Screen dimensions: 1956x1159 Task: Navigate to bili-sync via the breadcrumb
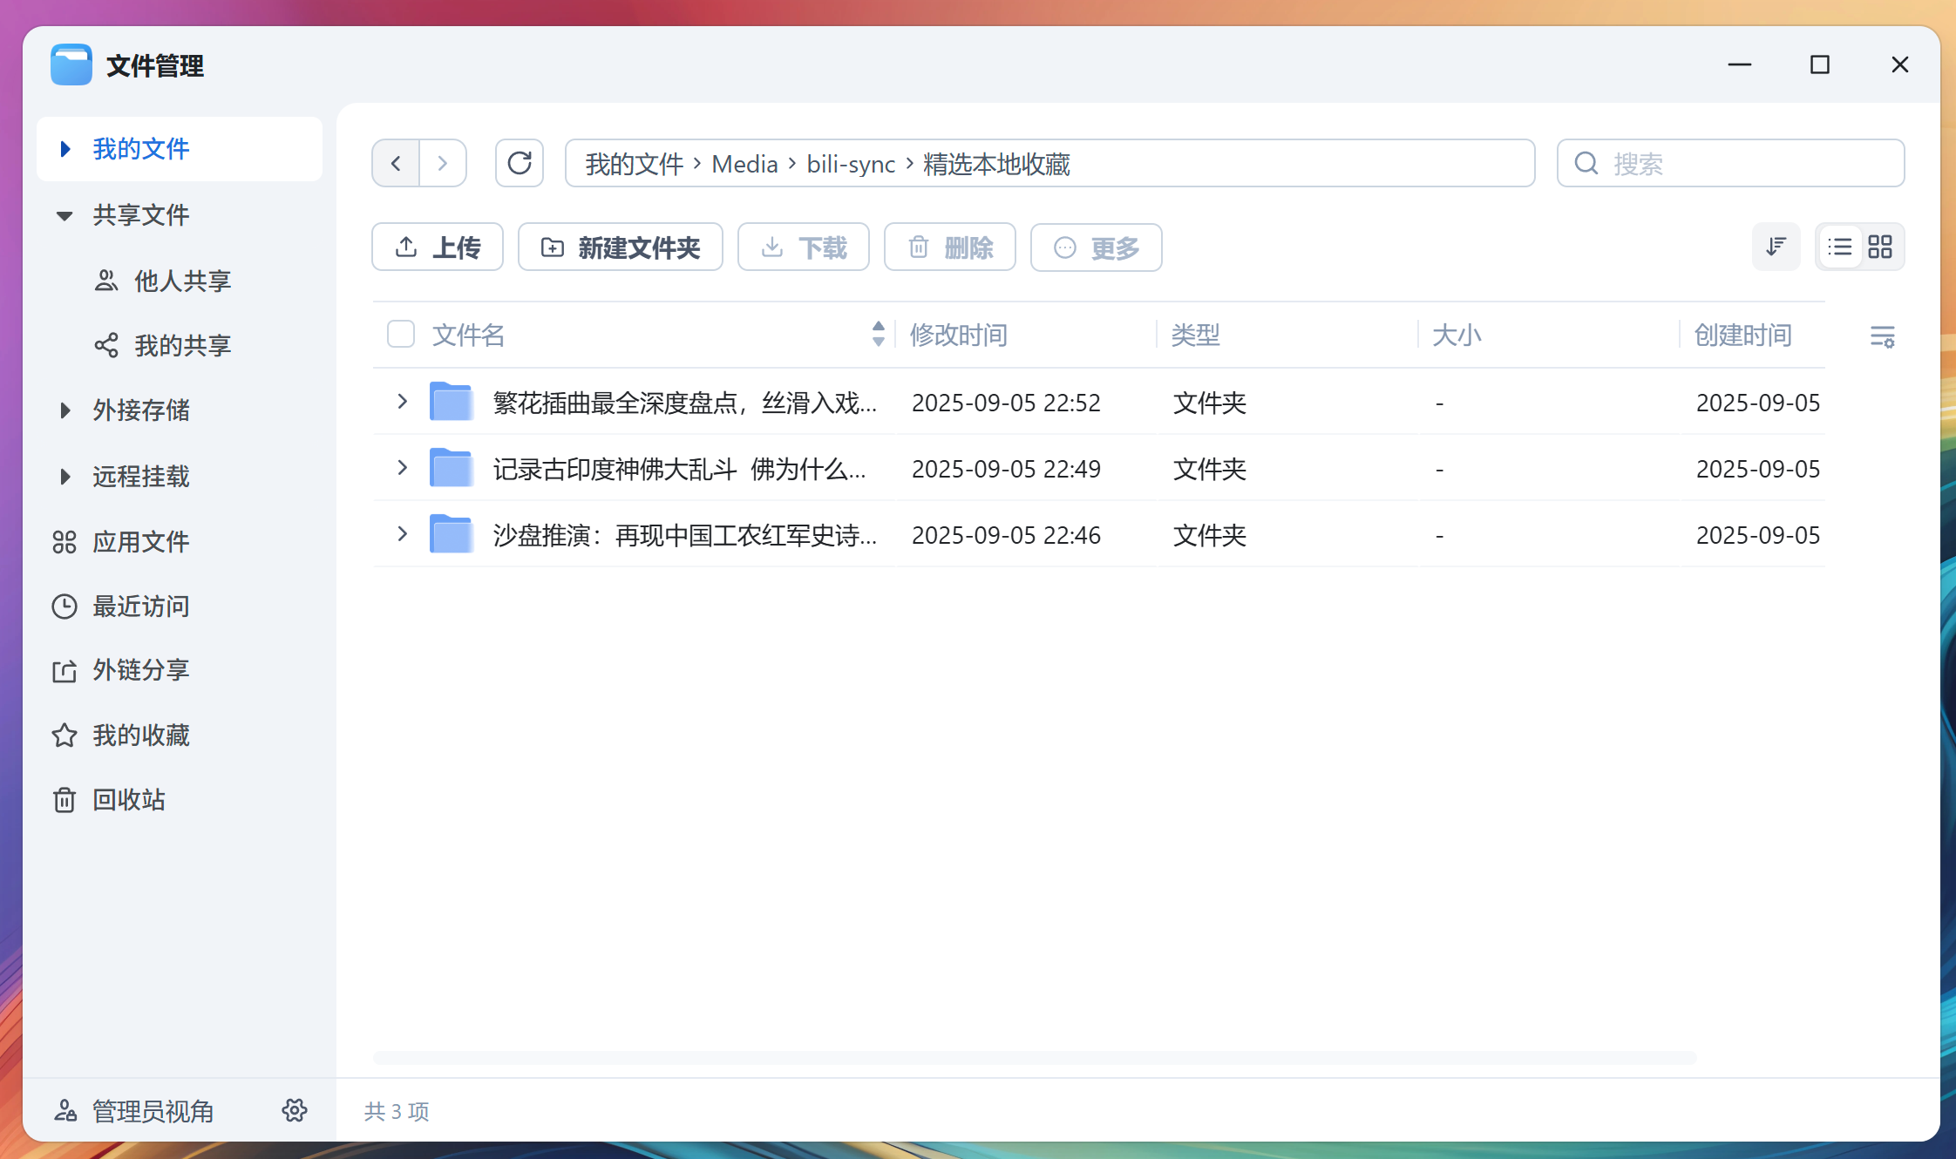coord(851,164)
